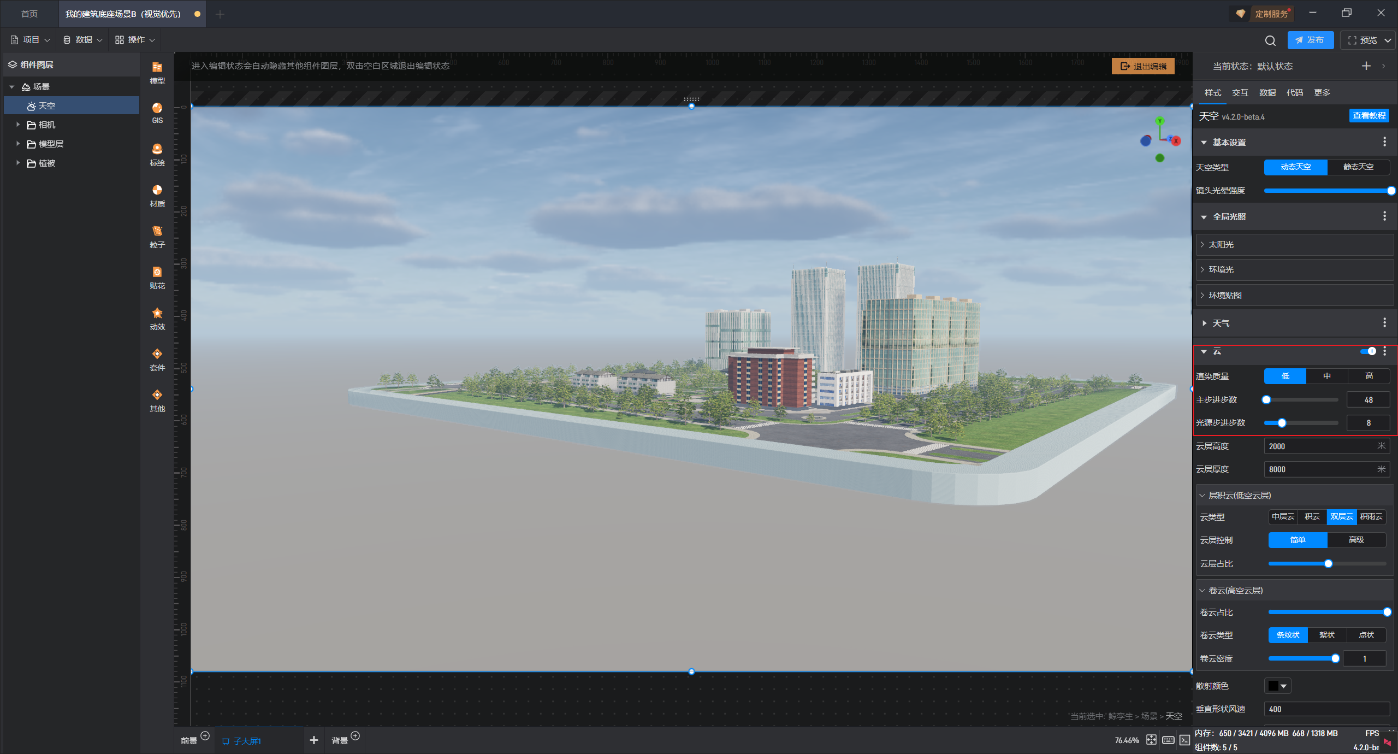The width and height of the screenshot is (1398, 754).
Task: Expand the 相机 folder in layer tree
Action: tap(18, 125)
